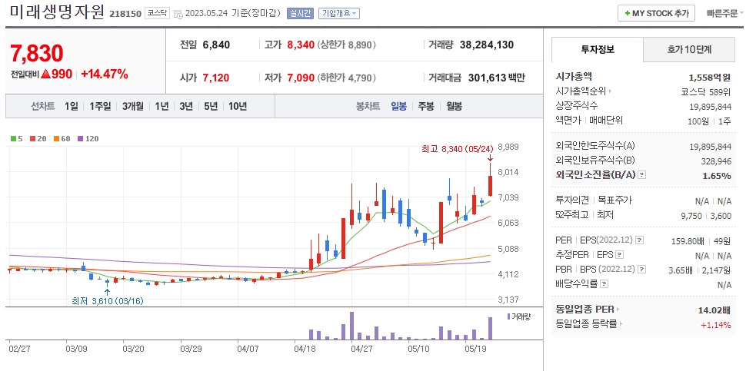Viewport: 746px width, 371px height.
Task: Select the 1일 line chart period
Action: [x=72, y=106]
